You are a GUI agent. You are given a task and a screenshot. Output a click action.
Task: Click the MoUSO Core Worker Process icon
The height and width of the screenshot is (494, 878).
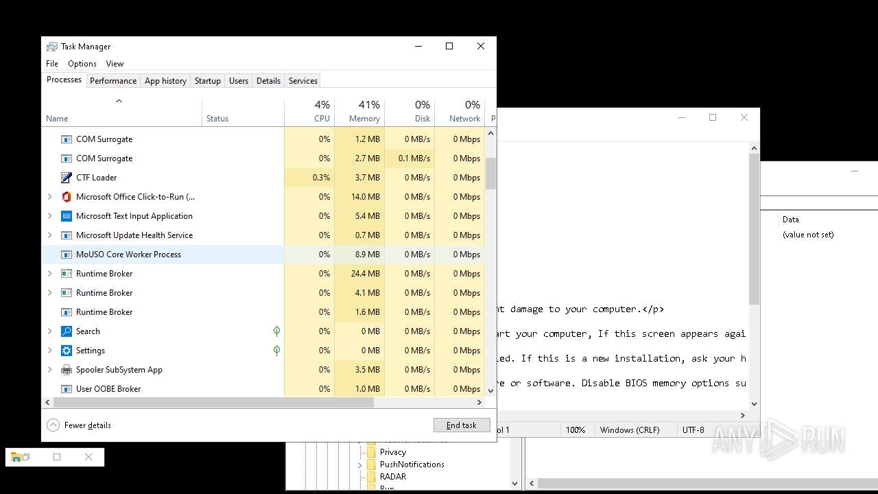point(67,255)
